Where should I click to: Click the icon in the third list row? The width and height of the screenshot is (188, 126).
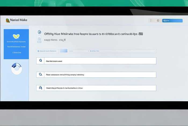point(40,88)
